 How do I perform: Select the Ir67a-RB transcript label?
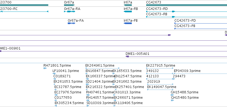[x=131, y=9]
